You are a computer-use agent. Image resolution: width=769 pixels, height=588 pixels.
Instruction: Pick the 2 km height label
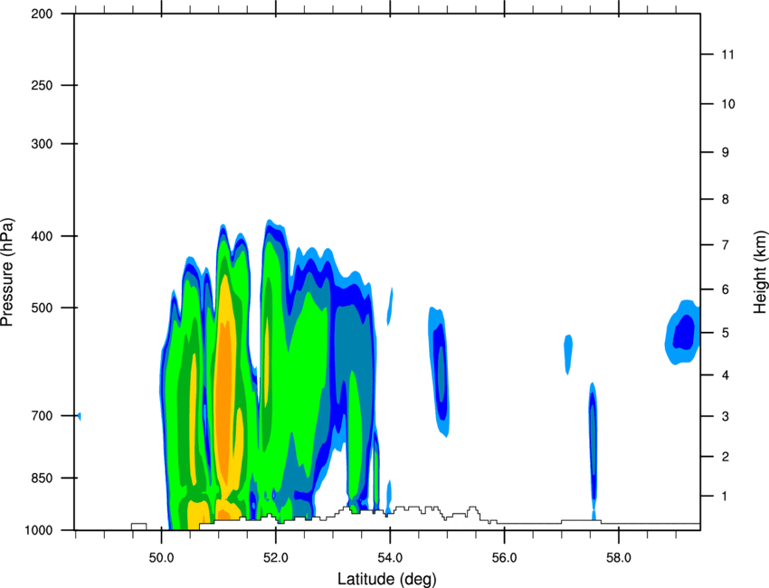726,457
